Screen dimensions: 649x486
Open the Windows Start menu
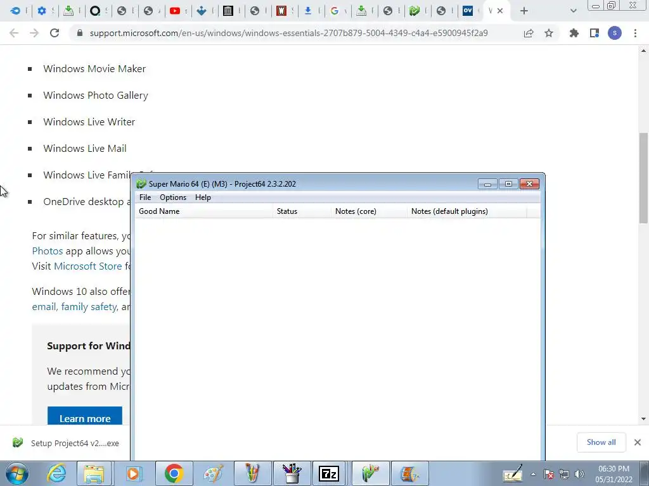[x=17, y=473]
